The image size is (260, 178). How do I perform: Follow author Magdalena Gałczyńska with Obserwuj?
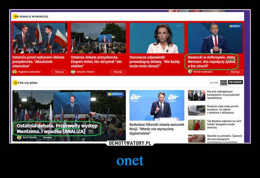pos(59,72)
